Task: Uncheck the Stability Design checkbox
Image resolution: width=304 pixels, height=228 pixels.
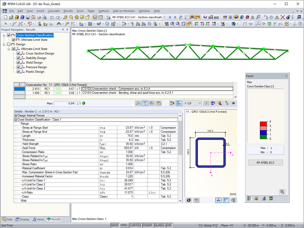Action: pyautogui.click(x=18, y=58)
